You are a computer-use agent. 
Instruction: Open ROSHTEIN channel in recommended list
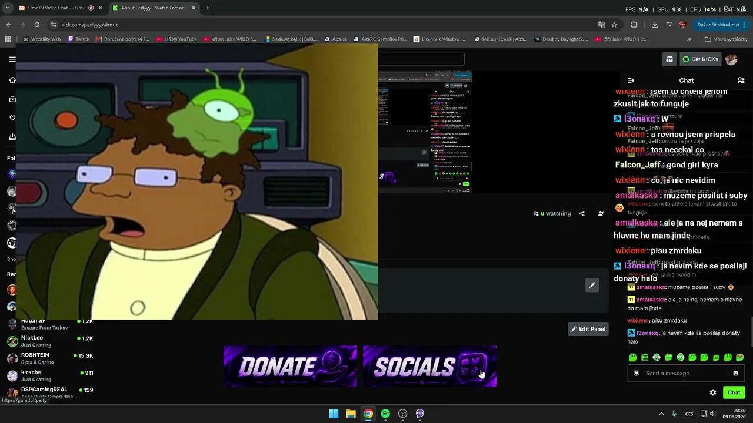(x=50, y=358)
